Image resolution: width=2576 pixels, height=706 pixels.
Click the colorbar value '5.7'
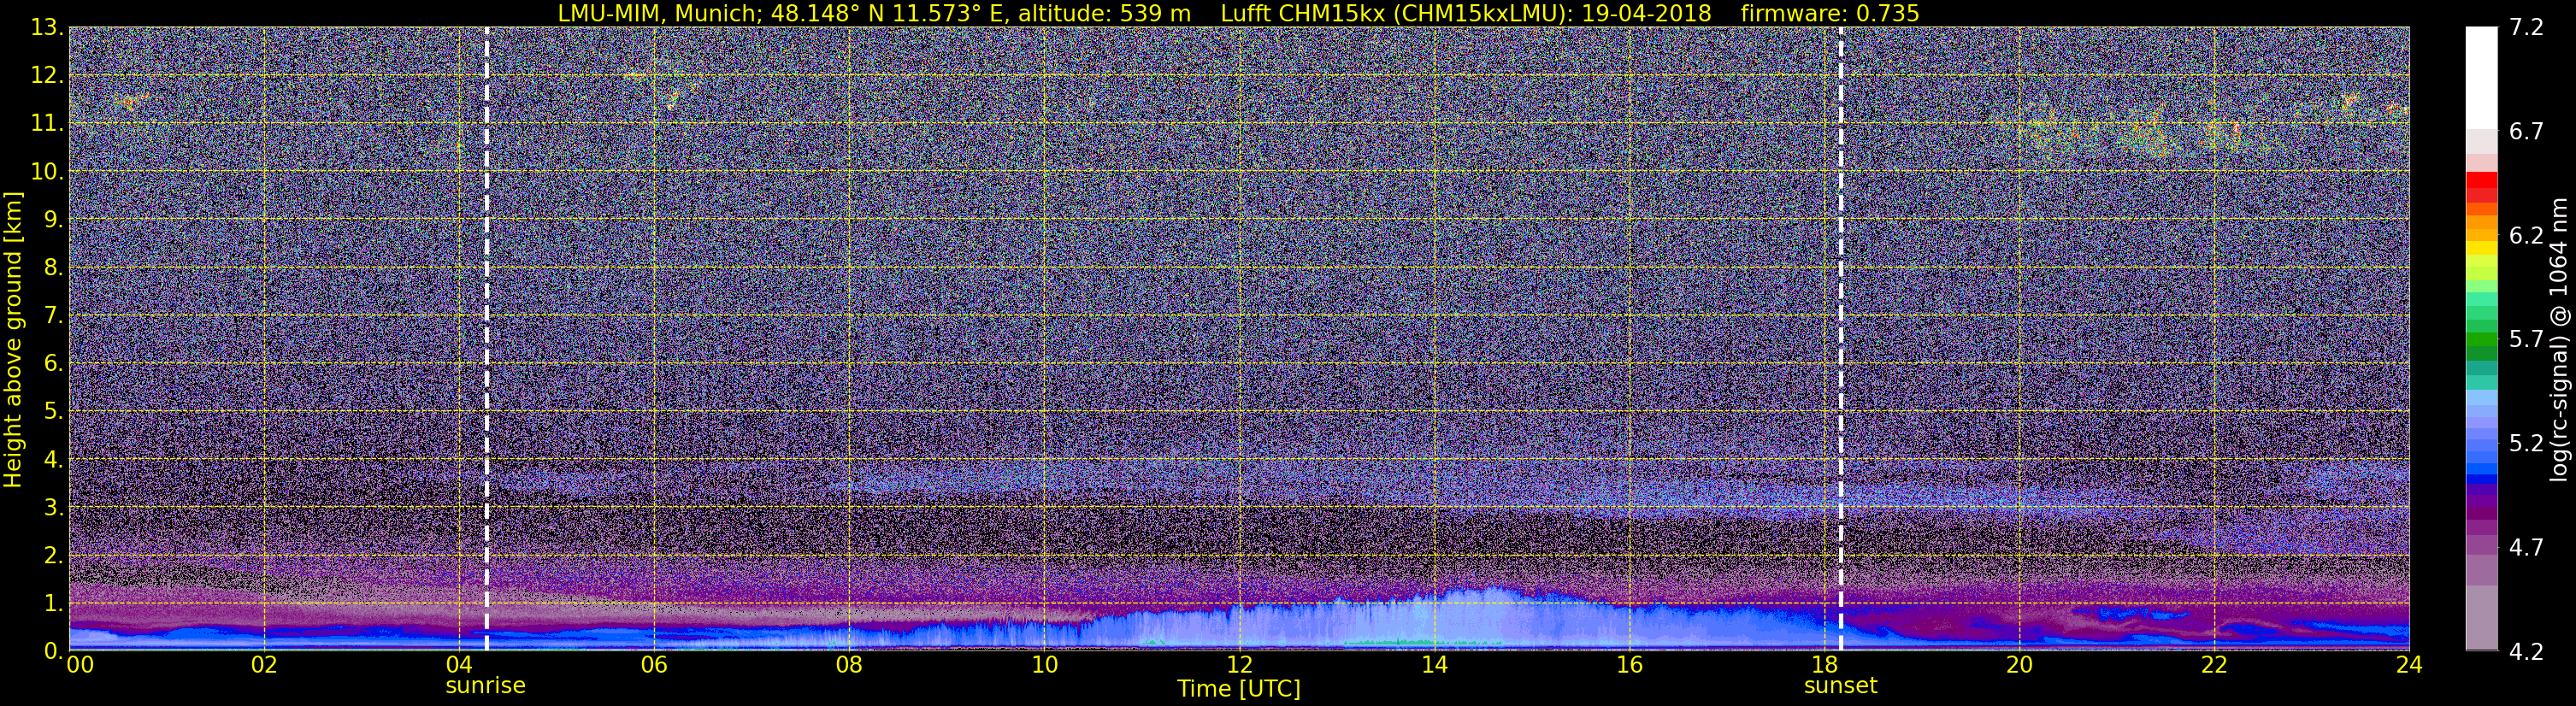[2526, 339]
